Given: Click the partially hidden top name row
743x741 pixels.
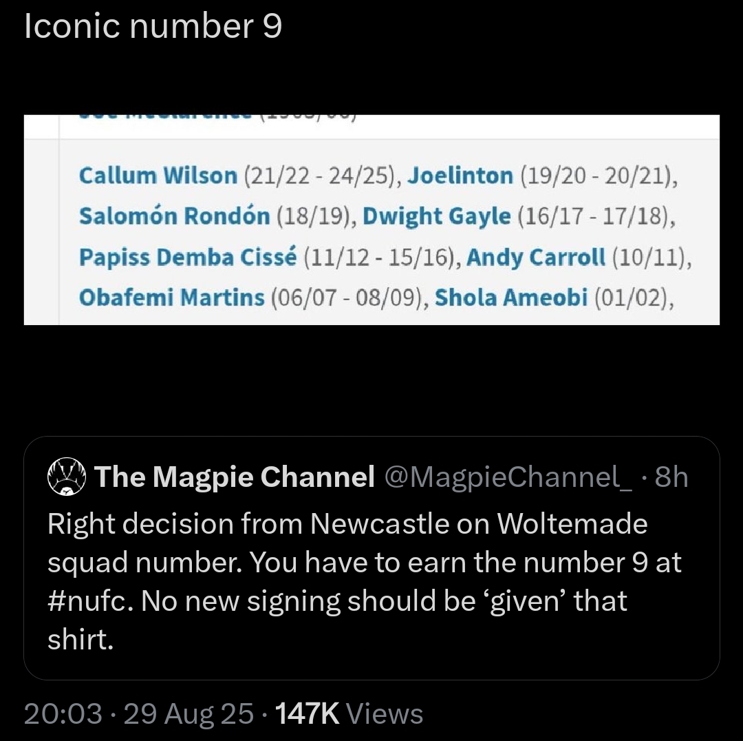Looking at the screenshot, I should tap(217, 117).
